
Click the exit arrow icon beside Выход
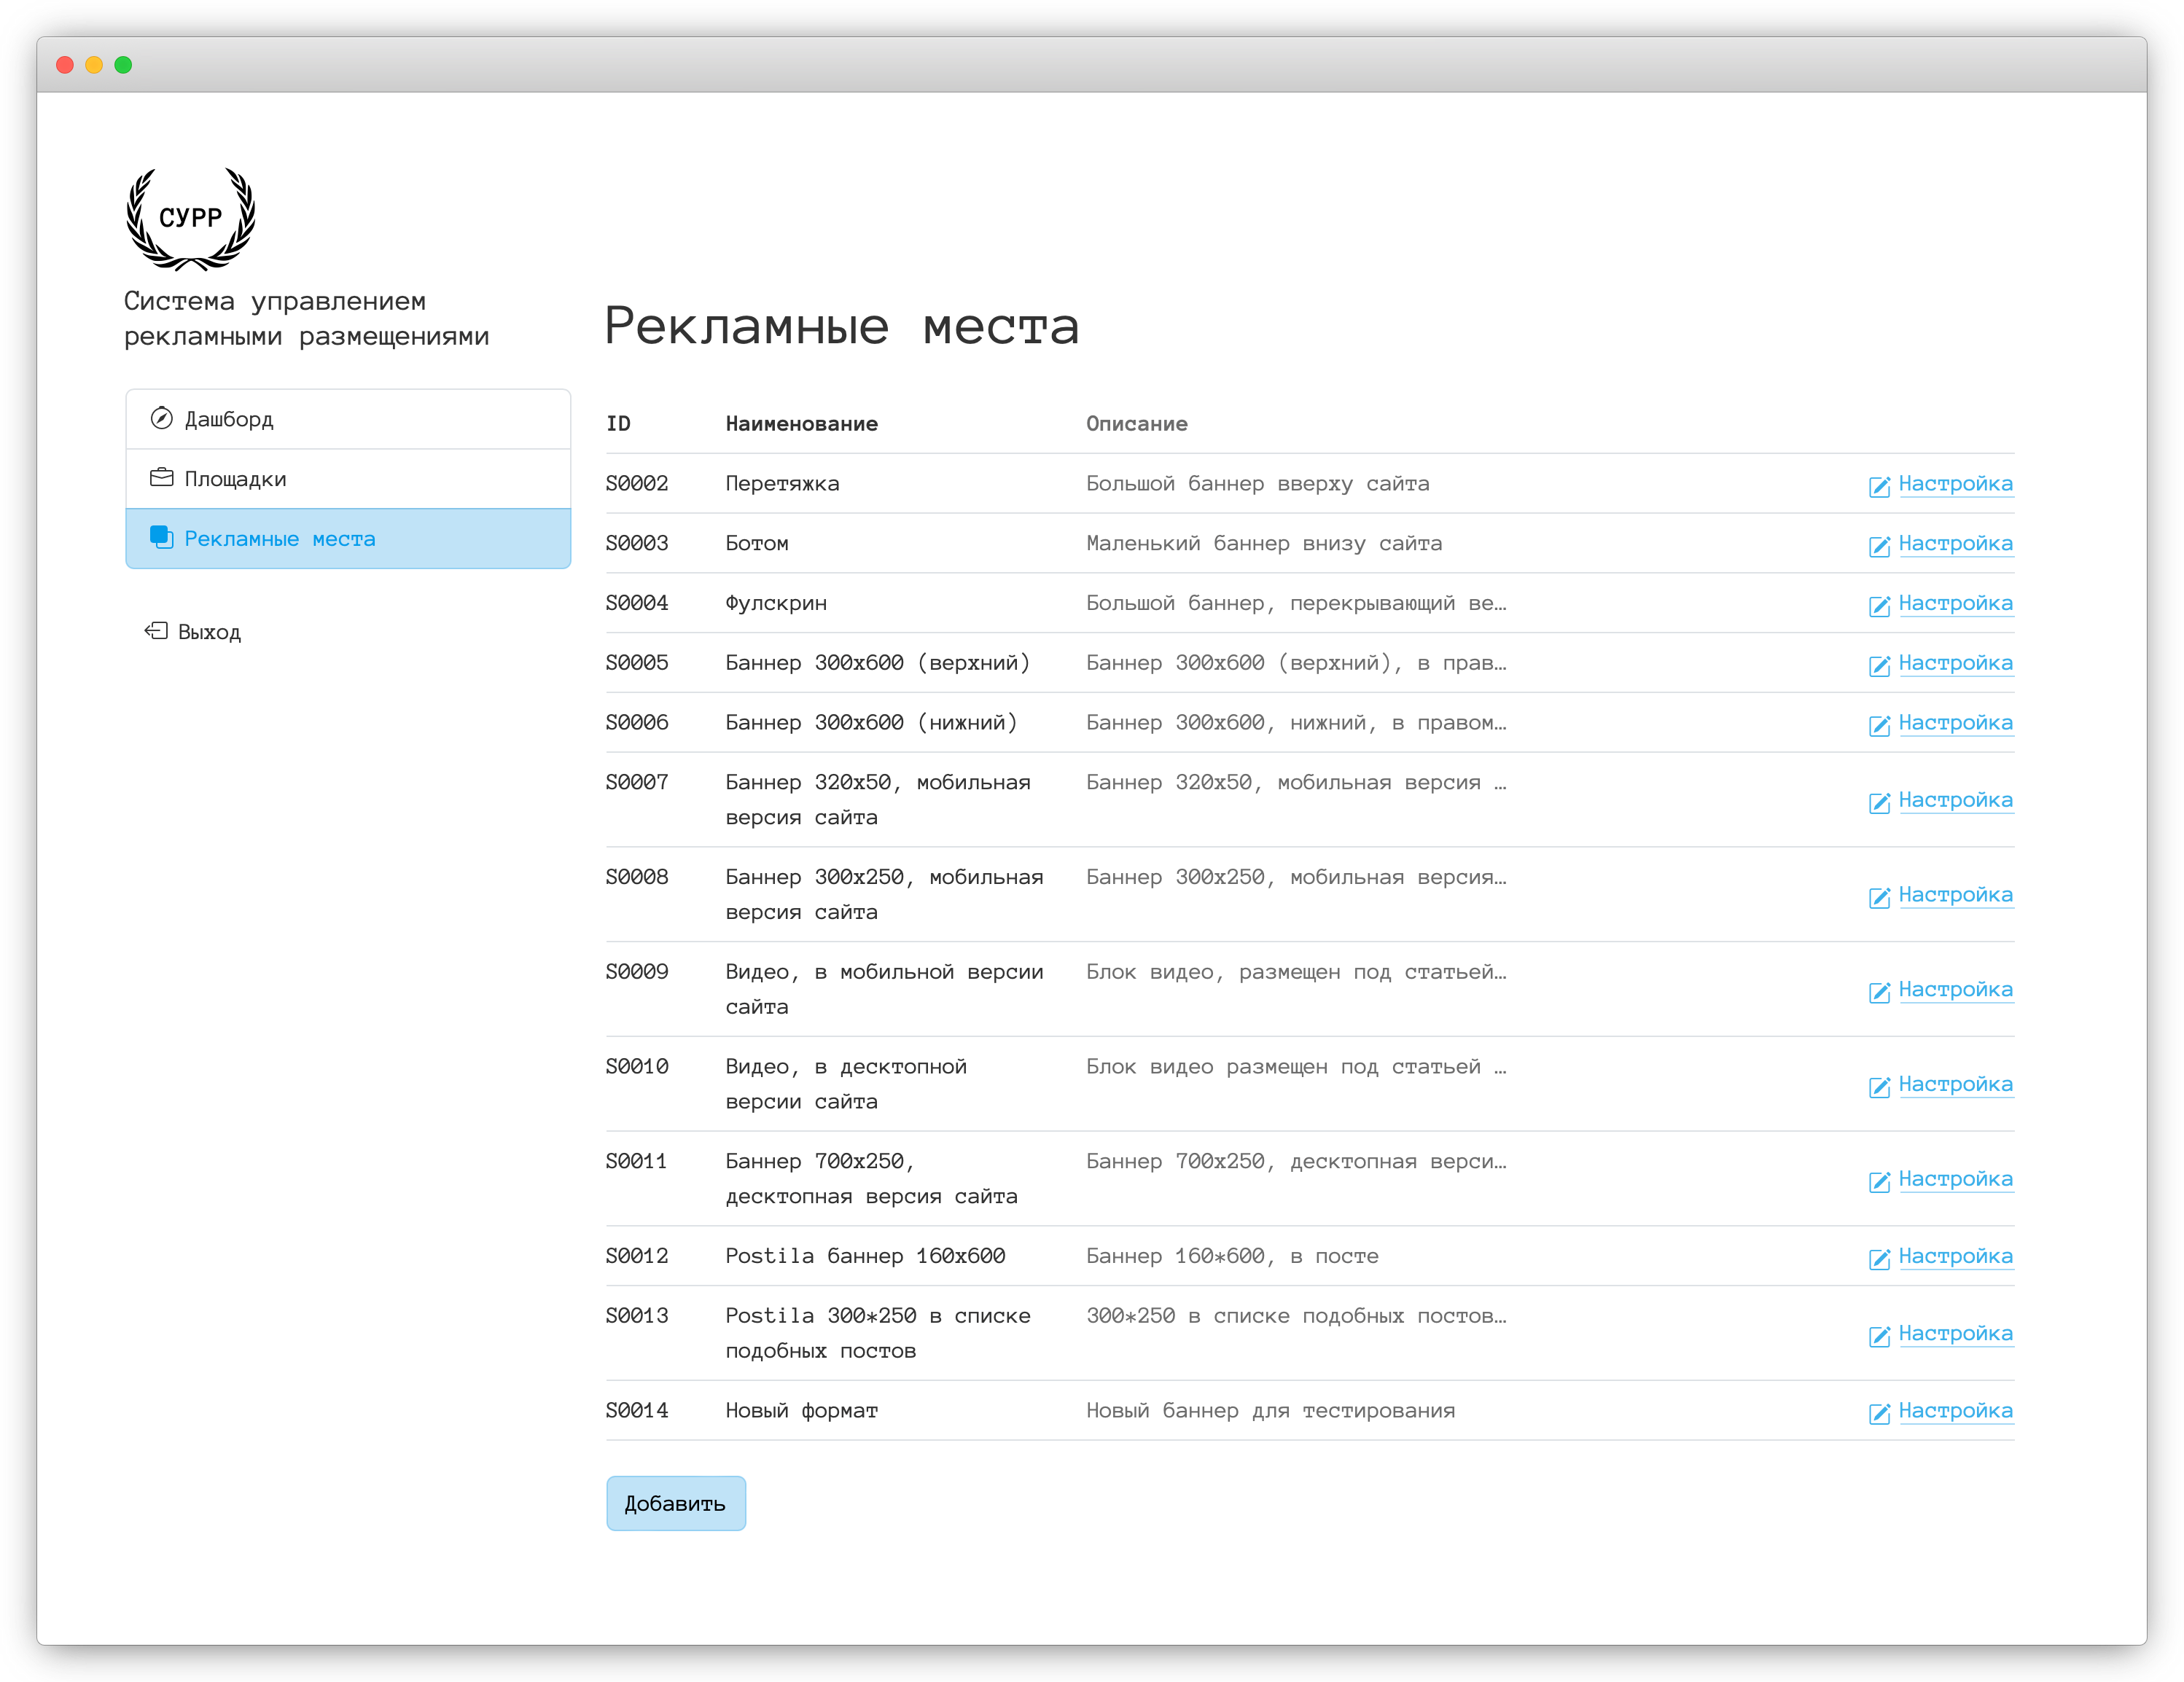(x=156, y=630)
